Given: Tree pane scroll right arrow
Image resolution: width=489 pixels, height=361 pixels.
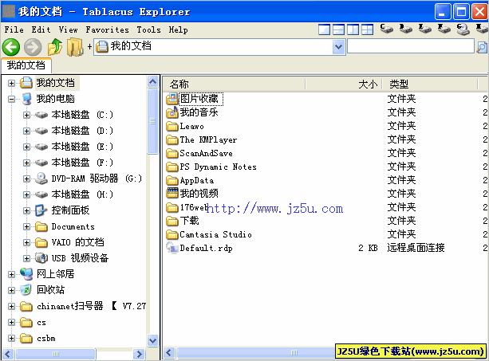Looking at the screenshot, I should click(139, 354).
